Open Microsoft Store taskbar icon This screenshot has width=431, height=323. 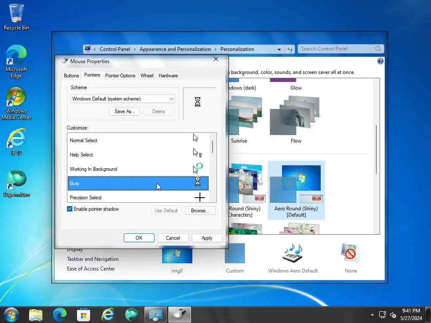[x=84, y=315]
